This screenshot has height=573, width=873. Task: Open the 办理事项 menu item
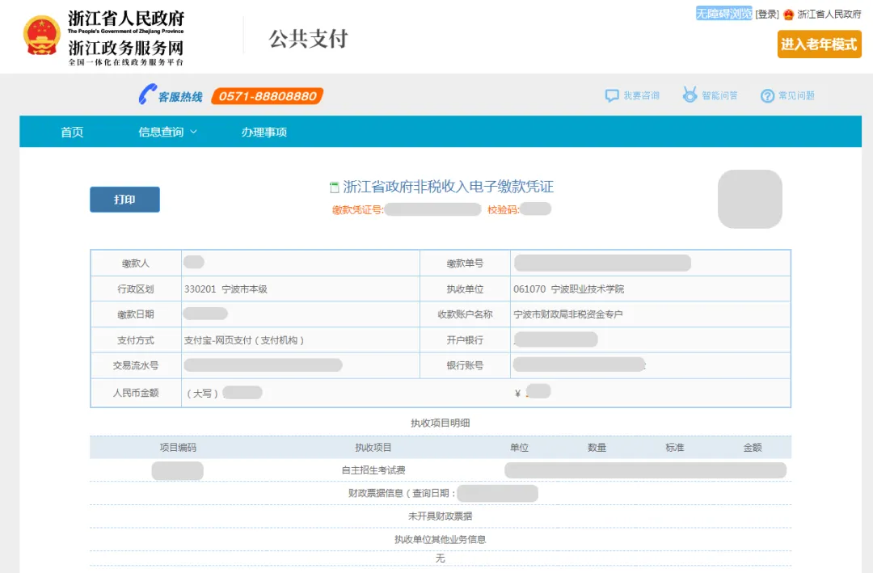pyautogui.click(x=264, y=132)
